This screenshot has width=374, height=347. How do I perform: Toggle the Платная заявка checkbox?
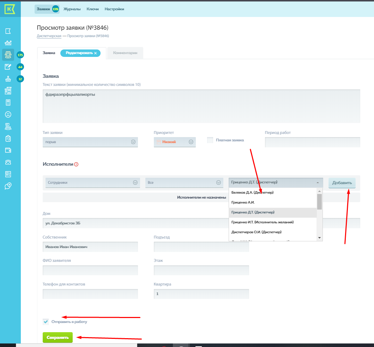tap(210, 140)
